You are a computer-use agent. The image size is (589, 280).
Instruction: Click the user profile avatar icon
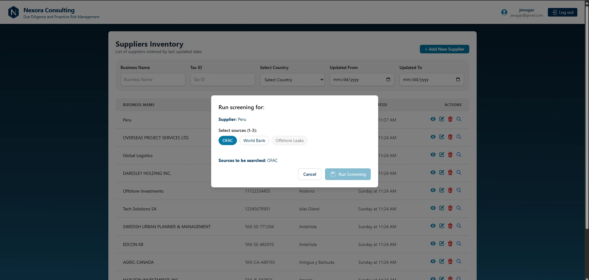click(x=504, y=12)
